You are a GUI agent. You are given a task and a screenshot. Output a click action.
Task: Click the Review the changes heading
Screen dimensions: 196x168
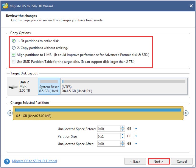21,16
